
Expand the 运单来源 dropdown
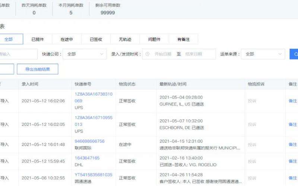coord(263,54)
